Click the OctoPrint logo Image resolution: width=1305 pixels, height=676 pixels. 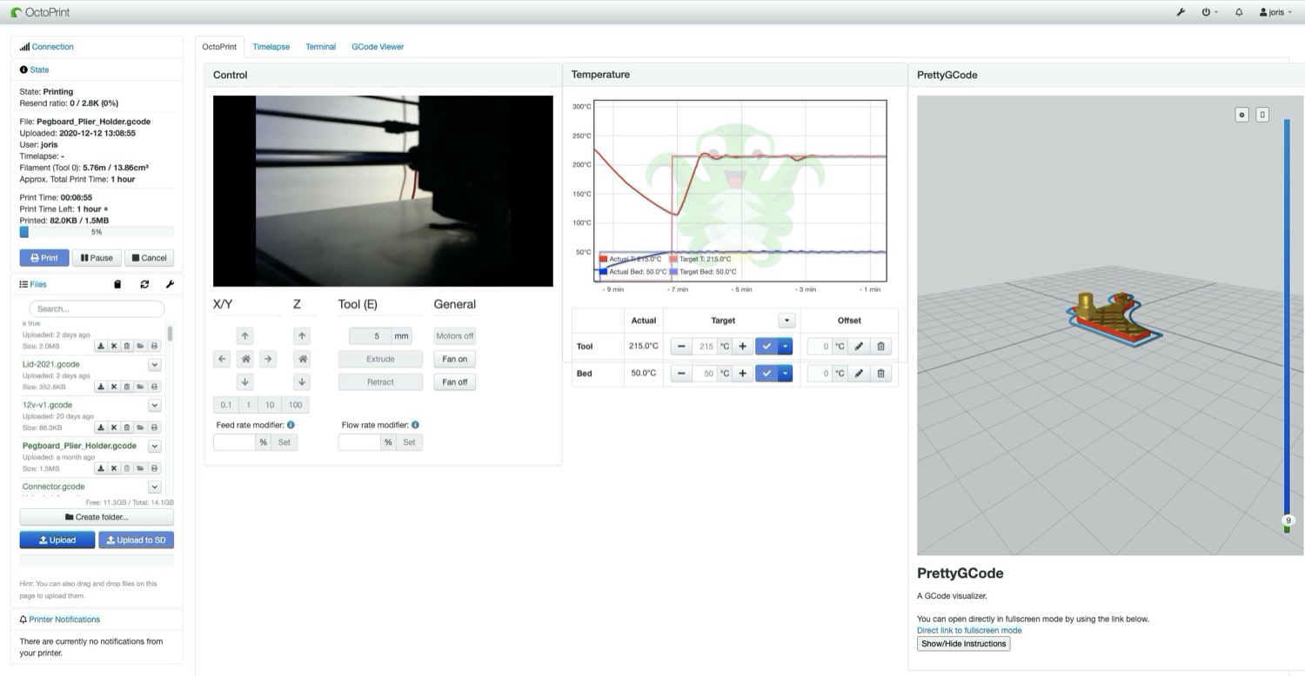pyautogui.click(x=40, y=12)
